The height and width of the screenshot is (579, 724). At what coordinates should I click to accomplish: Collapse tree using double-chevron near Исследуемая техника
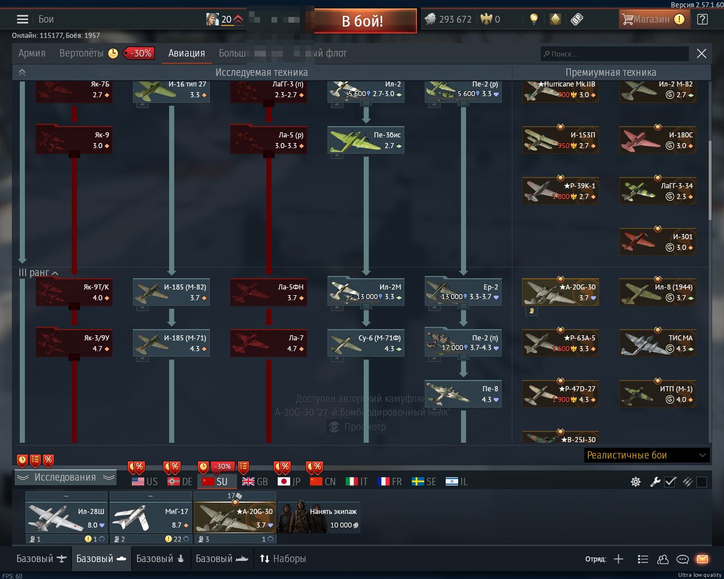[x=22, y=72]
